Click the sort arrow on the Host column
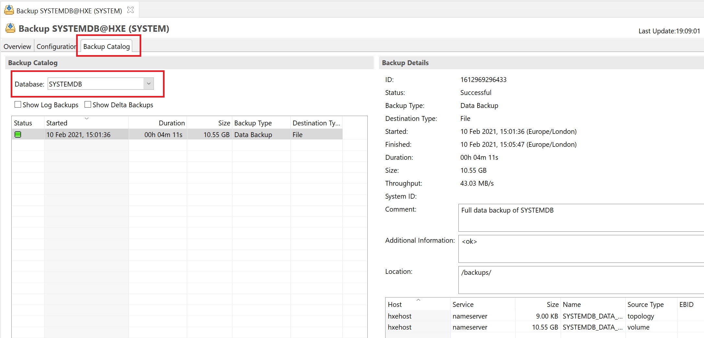This screenshot has width=704, height=338. tap(418, 300)
